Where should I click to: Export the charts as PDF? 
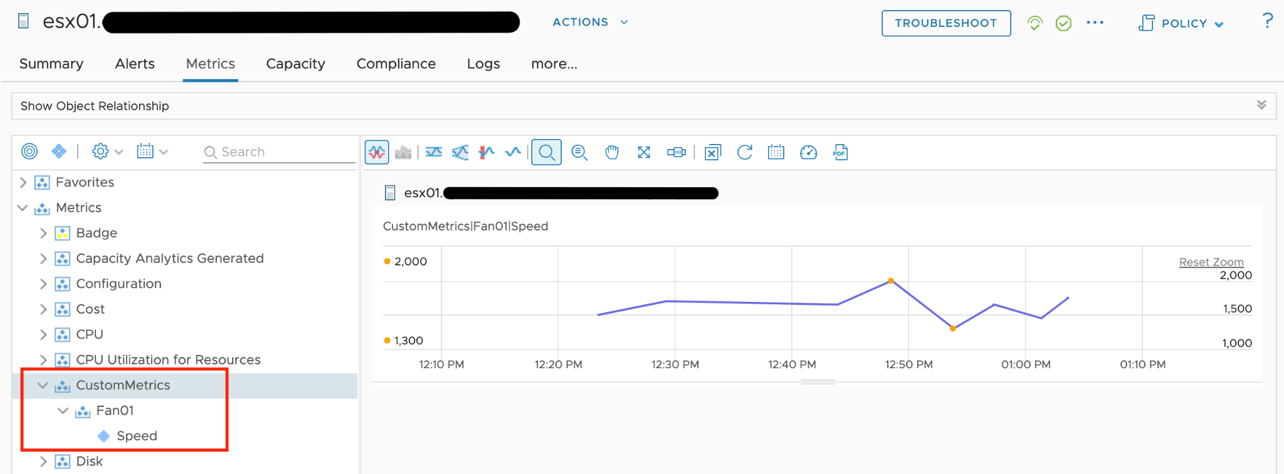[x=840, y=152]
